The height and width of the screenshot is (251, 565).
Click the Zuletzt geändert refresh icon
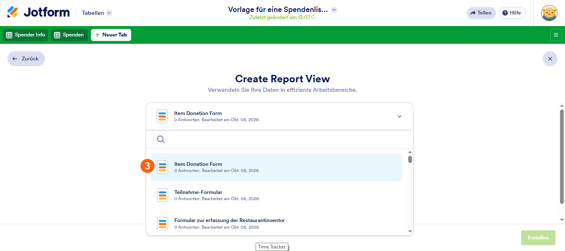click(x=313, y=17)
